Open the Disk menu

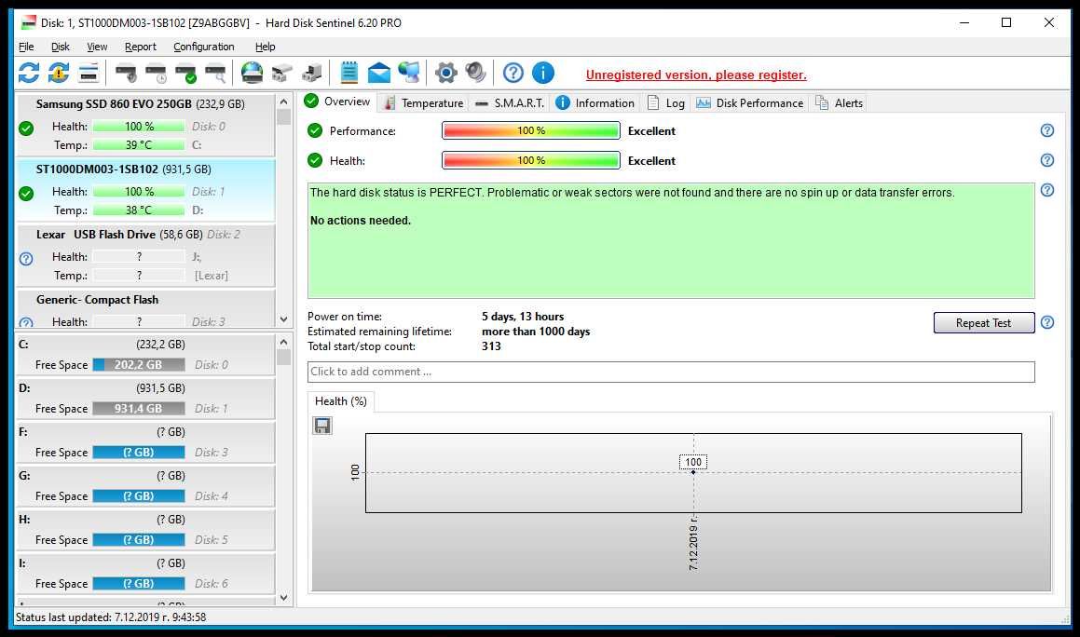[60, 47]
